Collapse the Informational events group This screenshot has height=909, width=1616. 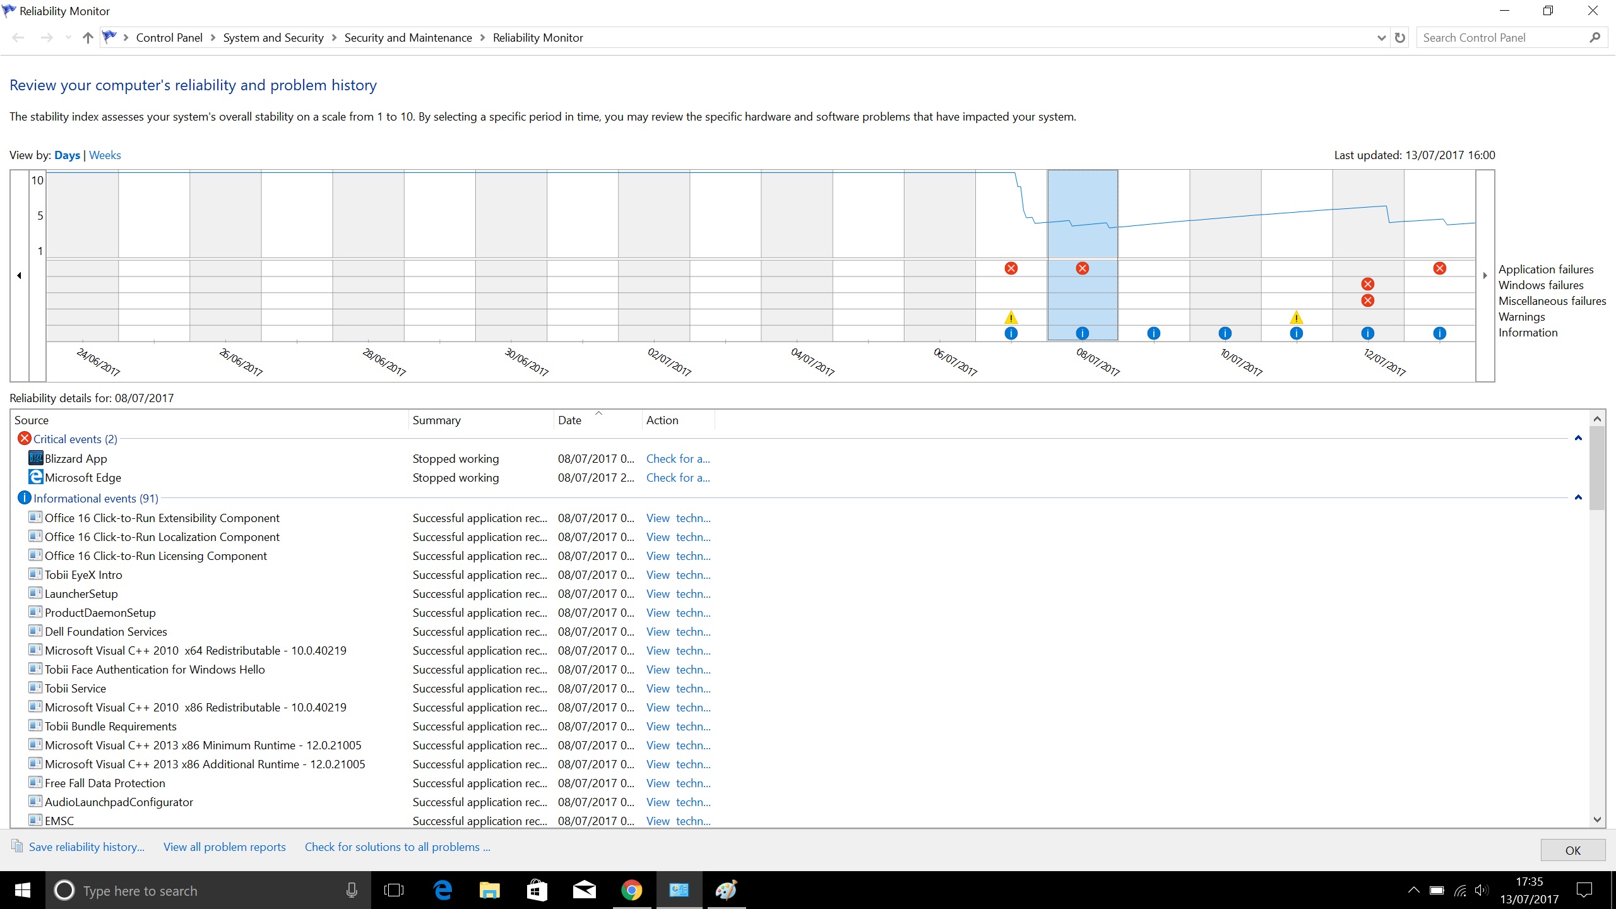click(x=1578, y=497)
